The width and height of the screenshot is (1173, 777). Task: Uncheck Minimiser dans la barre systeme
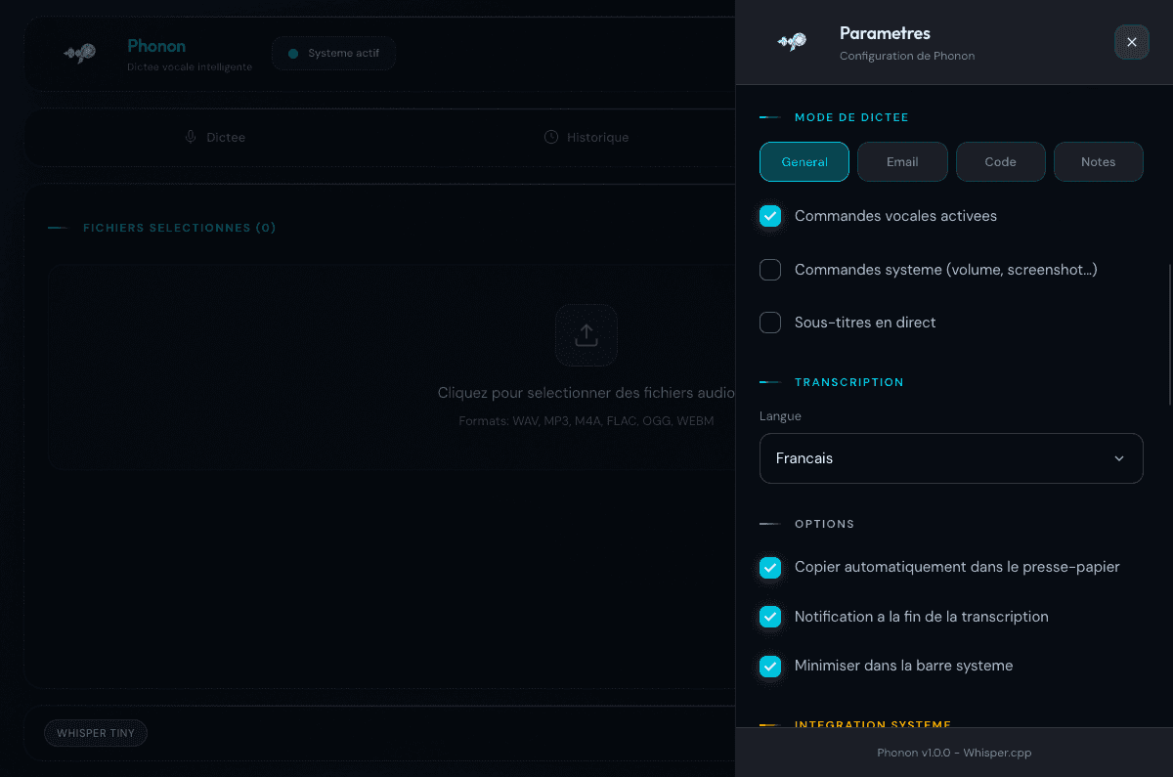pos(770,666)
